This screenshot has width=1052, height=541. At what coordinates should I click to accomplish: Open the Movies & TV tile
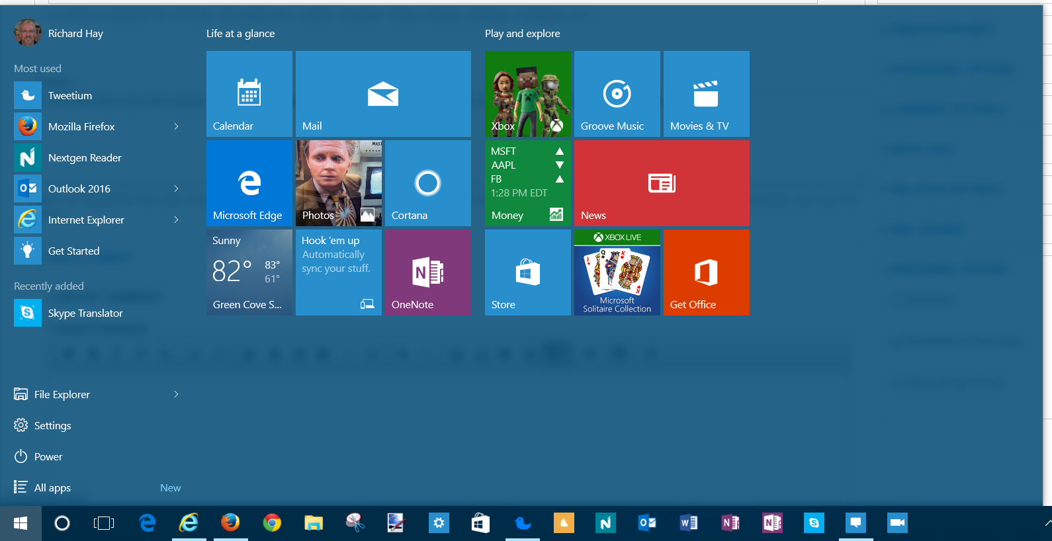point(706,94)
